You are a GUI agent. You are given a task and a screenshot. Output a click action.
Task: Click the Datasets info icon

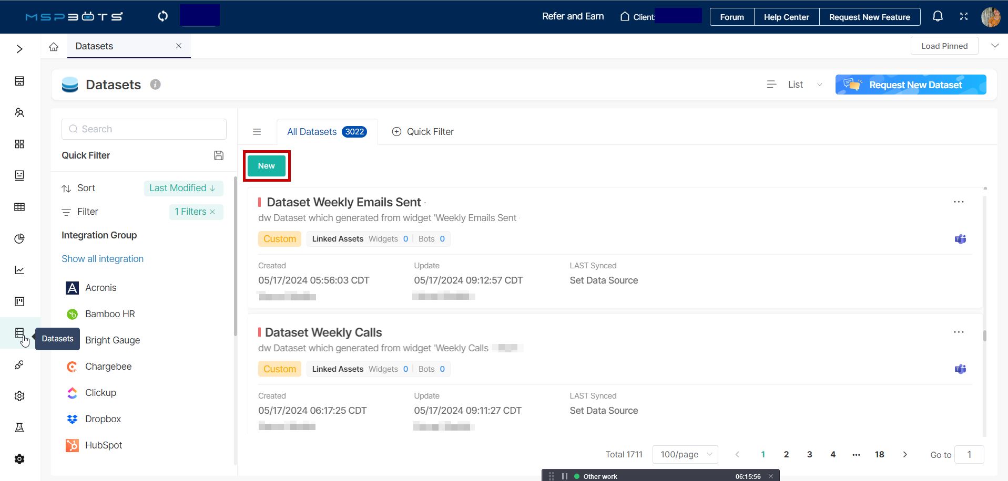click(155, 85)
